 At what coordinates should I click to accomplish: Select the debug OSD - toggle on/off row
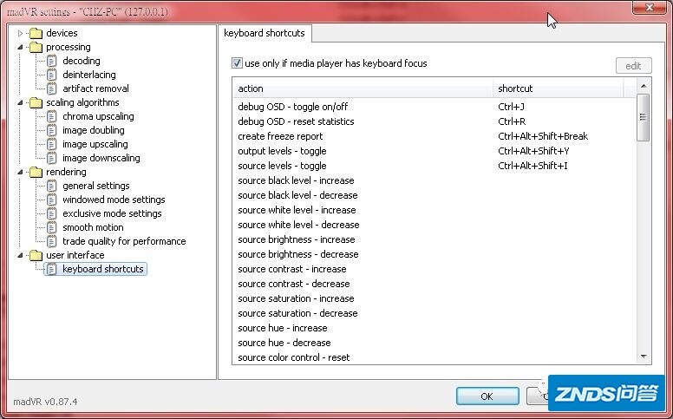[x=435, y=107]
